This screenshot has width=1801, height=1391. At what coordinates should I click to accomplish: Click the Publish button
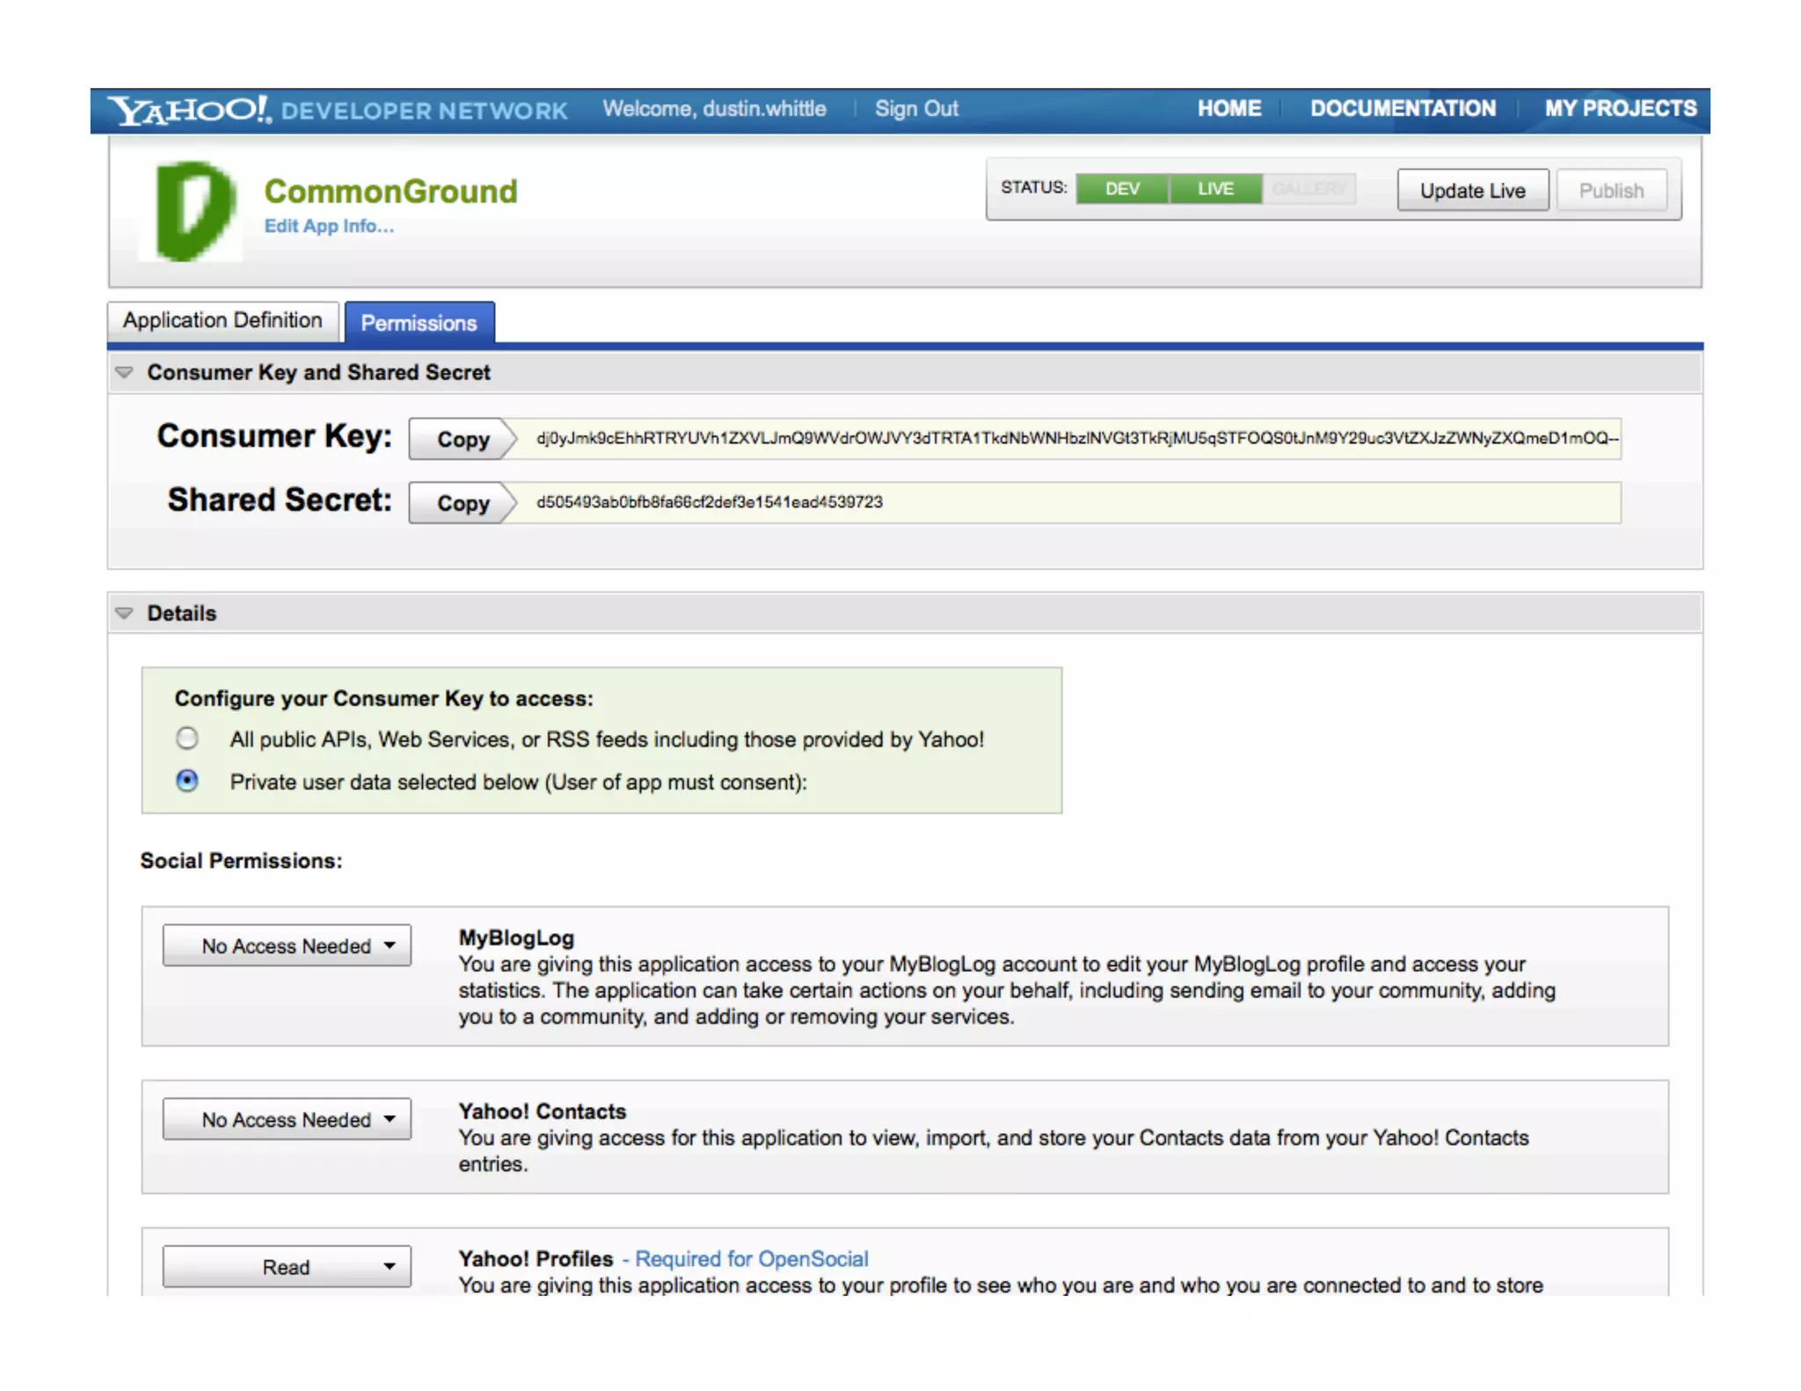pyautogui.click(x=1611, y=191)
